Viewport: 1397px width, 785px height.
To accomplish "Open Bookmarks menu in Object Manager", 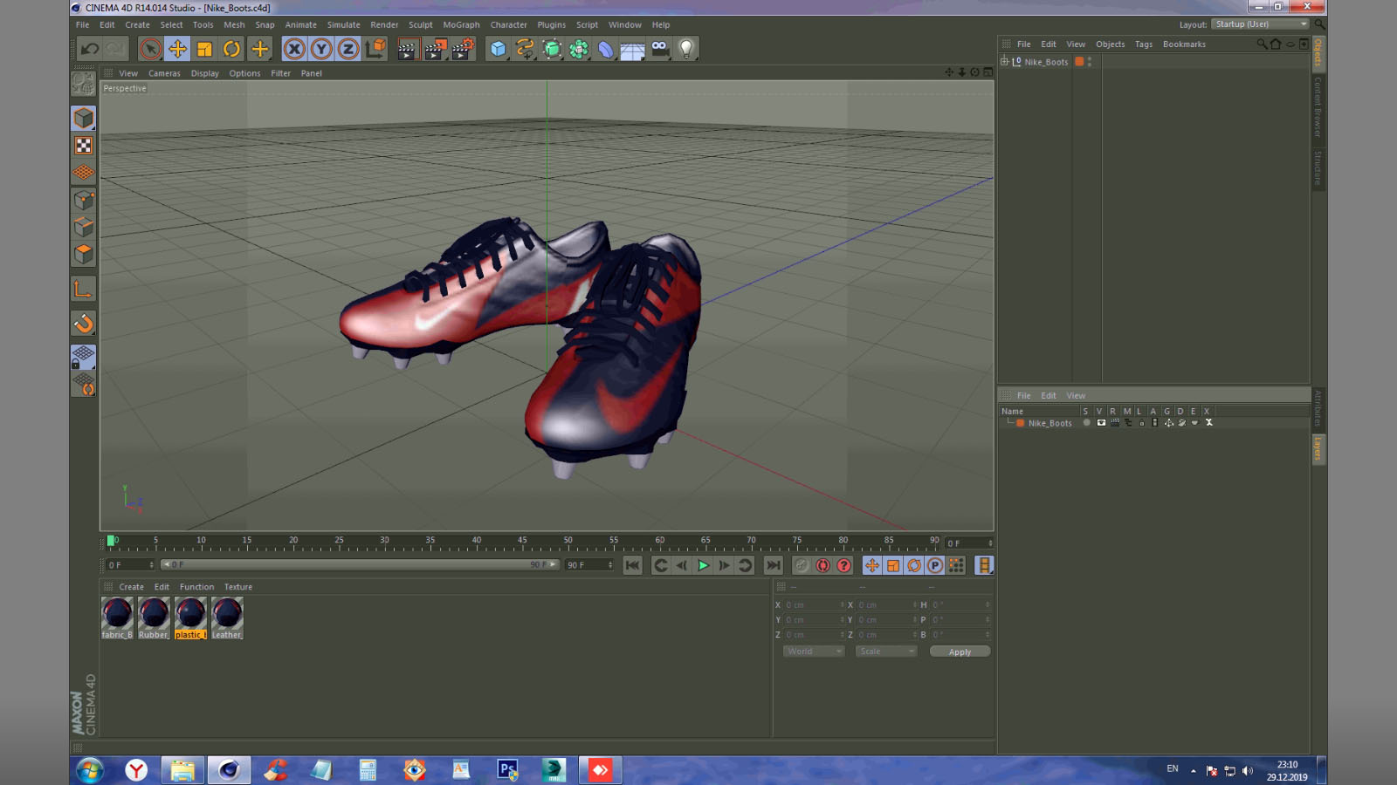I will (1184, 44).
